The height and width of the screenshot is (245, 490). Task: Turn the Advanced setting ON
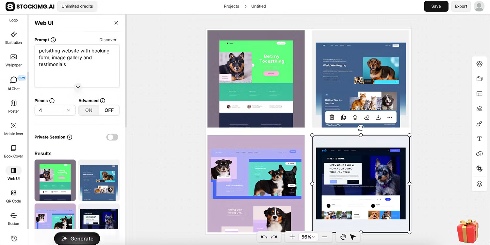click(x=88, y=110)
